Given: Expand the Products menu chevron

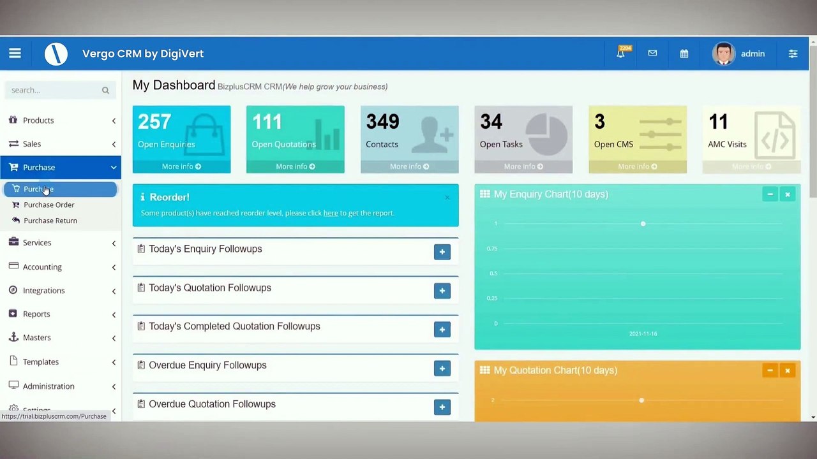Looking at the screenshot, I should point(114,120).
